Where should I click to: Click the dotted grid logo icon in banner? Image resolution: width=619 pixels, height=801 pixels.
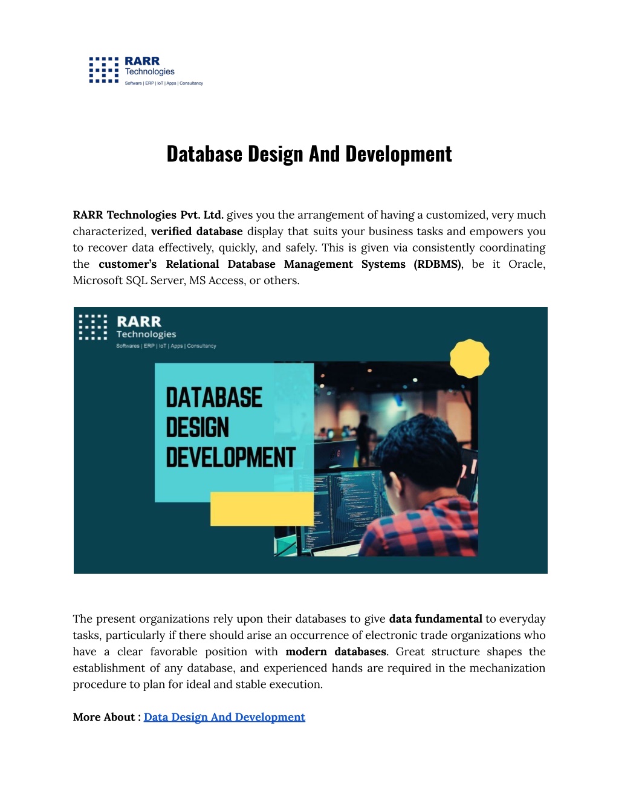pos(93,326)
